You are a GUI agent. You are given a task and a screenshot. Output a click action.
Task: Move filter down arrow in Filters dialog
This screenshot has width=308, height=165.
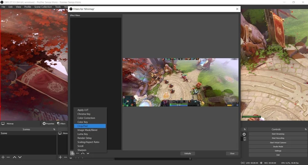tap(88, 153)
